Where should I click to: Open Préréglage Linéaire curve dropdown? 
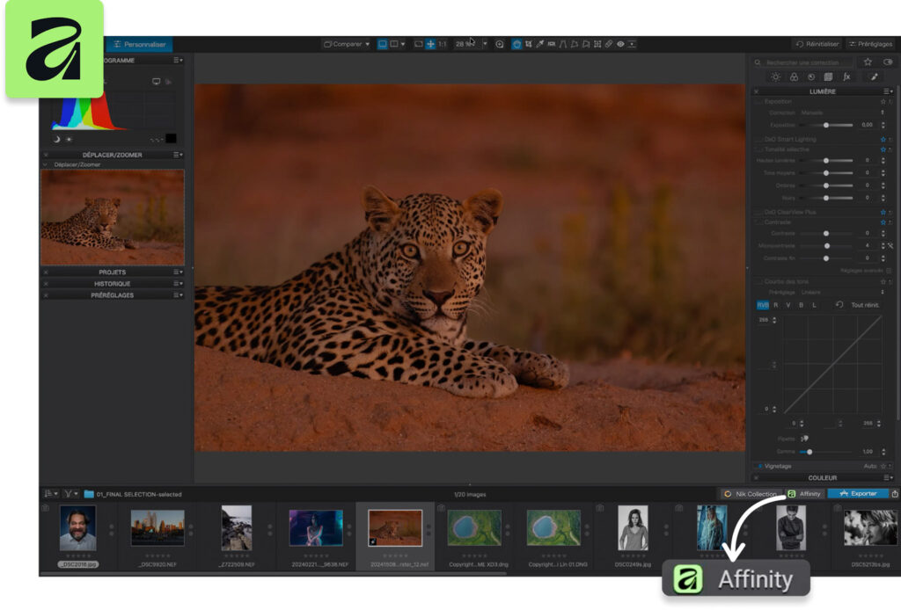pyautogui.click(x=842, y=292)
